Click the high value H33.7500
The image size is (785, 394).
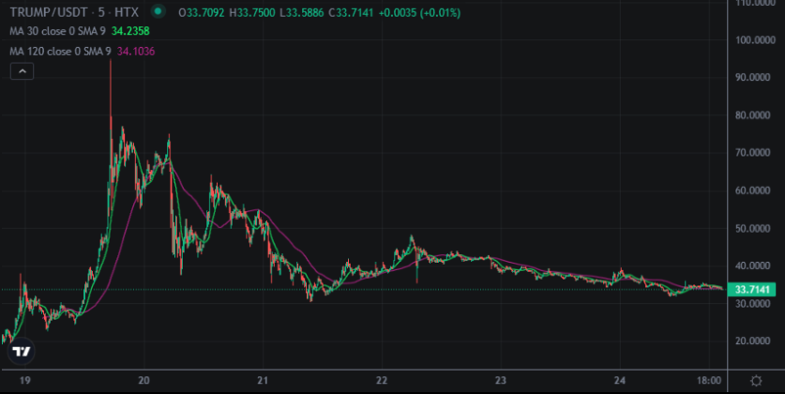point(252,12)
